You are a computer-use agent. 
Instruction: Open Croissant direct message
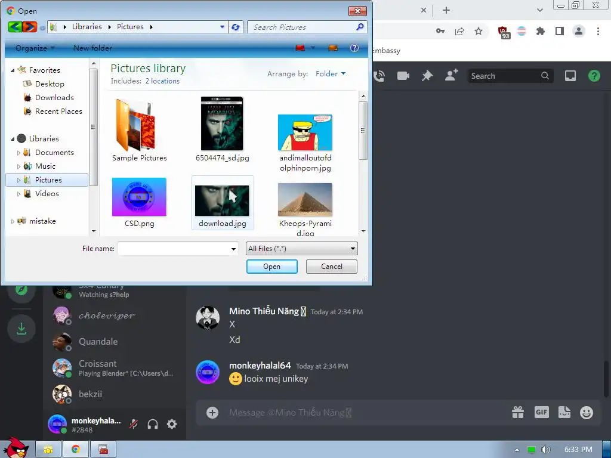(x=115, y=368)
